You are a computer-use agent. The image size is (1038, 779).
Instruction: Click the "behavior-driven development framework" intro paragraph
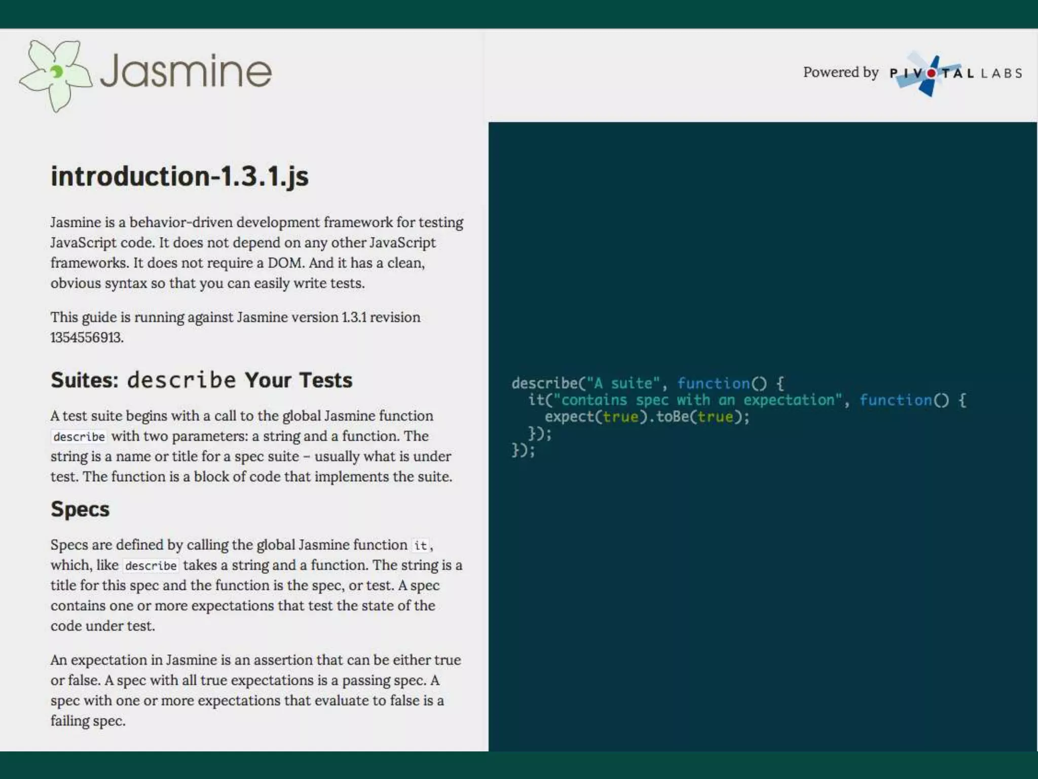(256, 253)
